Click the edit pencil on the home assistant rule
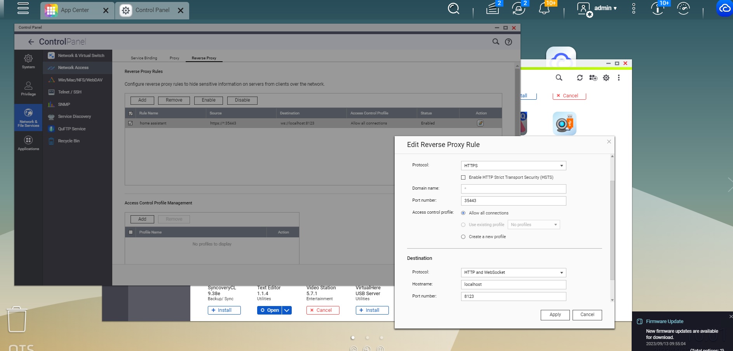 [x=480, y=123]
